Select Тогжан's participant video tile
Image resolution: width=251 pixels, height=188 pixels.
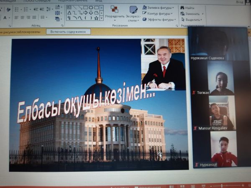pyautogui.click(x=221, y=79)
